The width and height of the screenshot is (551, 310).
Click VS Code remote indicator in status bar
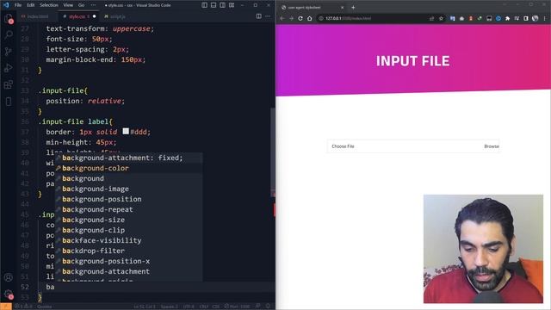click(6, 307)
